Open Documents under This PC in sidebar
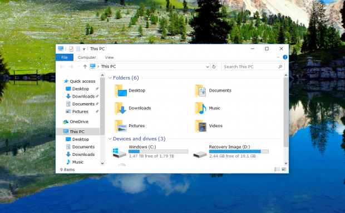Image resolution: width=345 pixels, height=213 pixels. coord(80,147)
